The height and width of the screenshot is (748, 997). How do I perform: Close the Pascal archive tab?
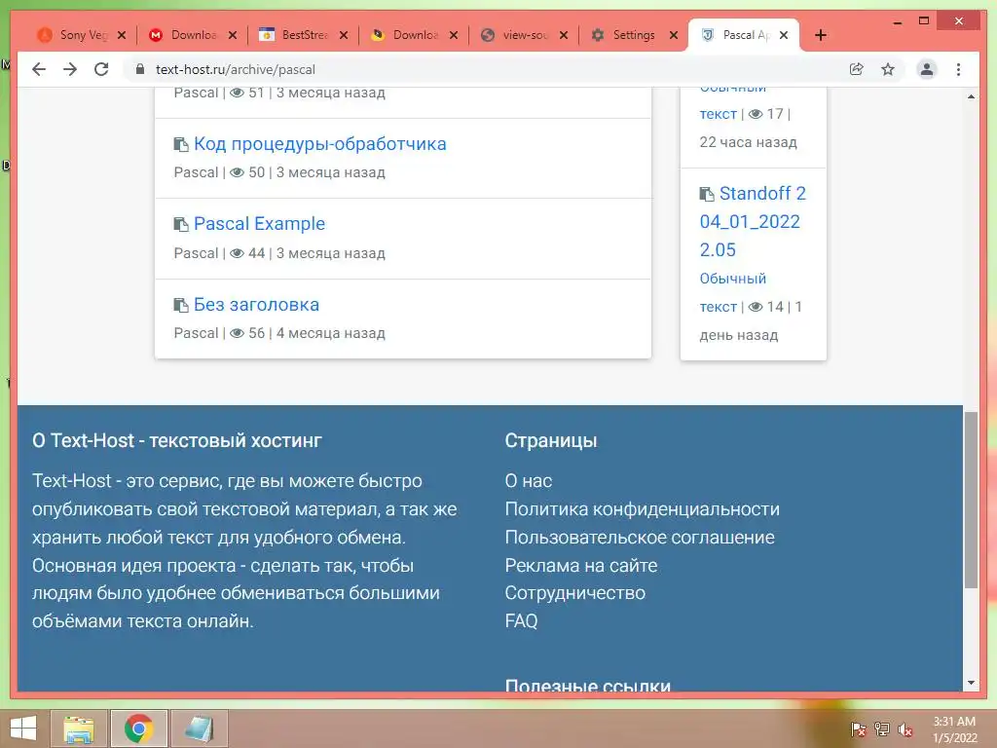click(x=784, y=35)
